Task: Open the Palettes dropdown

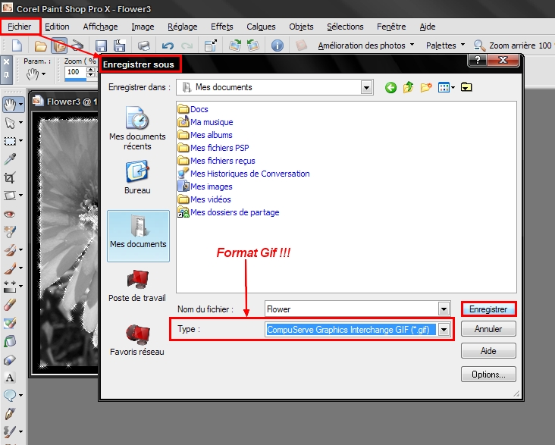Action: point(445,45)
